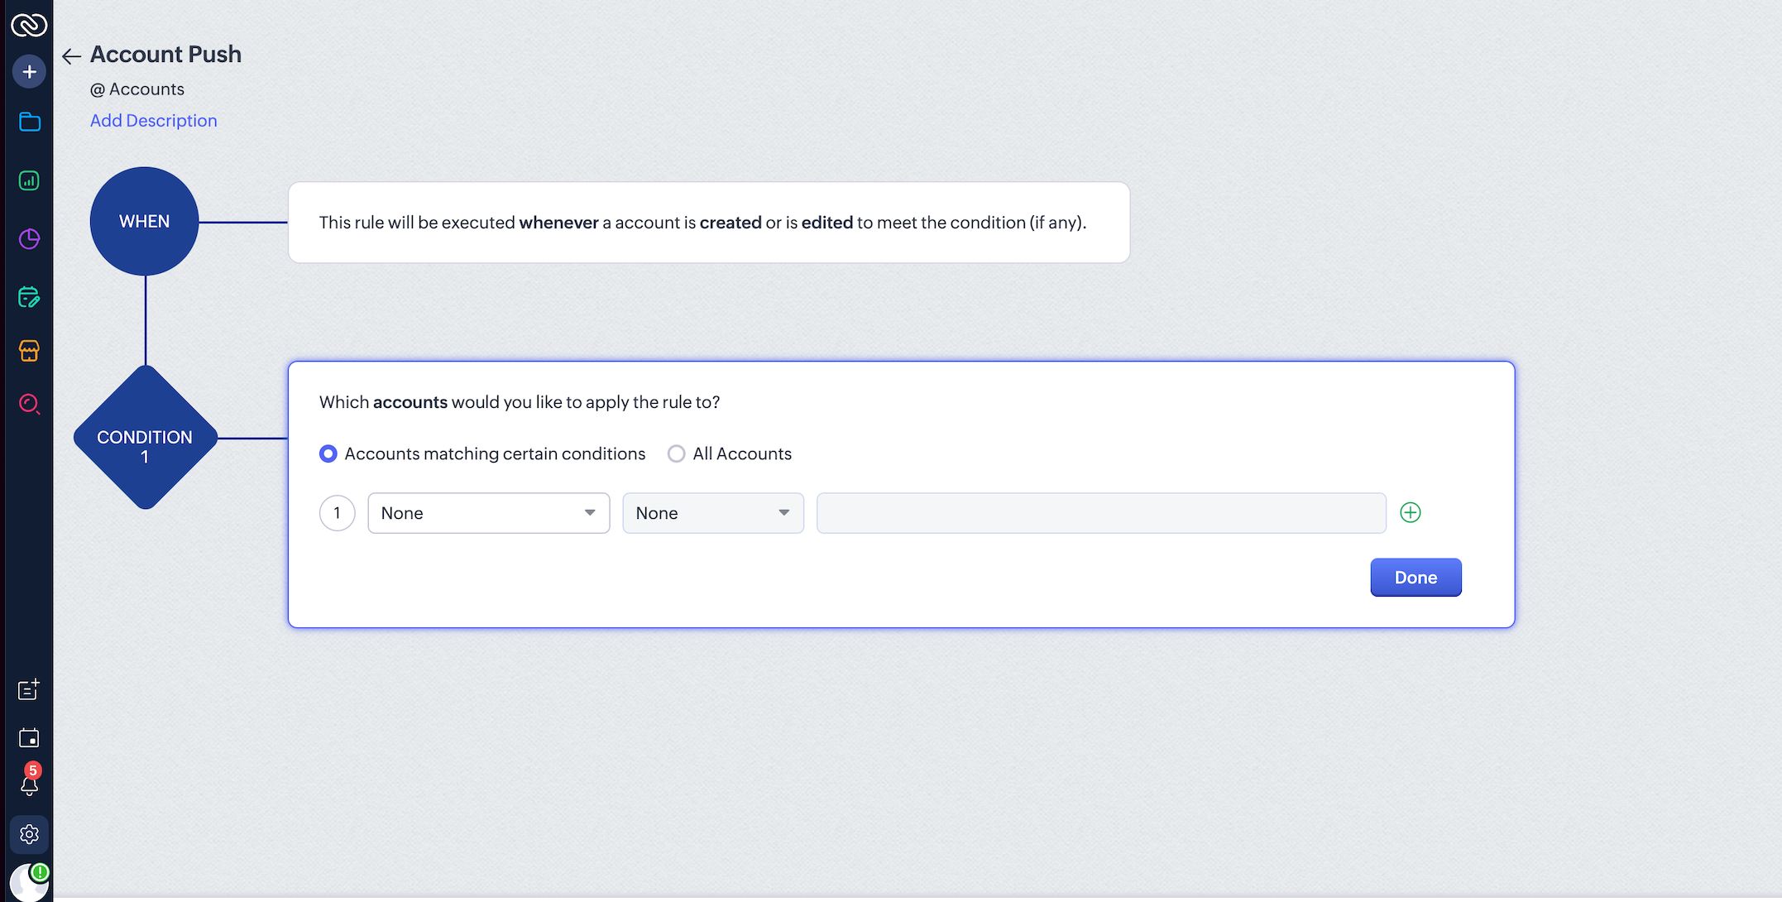Add another condition row with green plus

[1411, 513]
